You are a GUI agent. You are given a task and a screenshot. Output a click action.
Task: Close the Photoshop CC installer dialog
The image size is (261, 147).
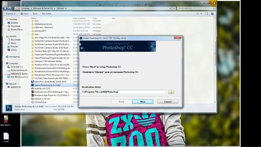tap(178, 38)
